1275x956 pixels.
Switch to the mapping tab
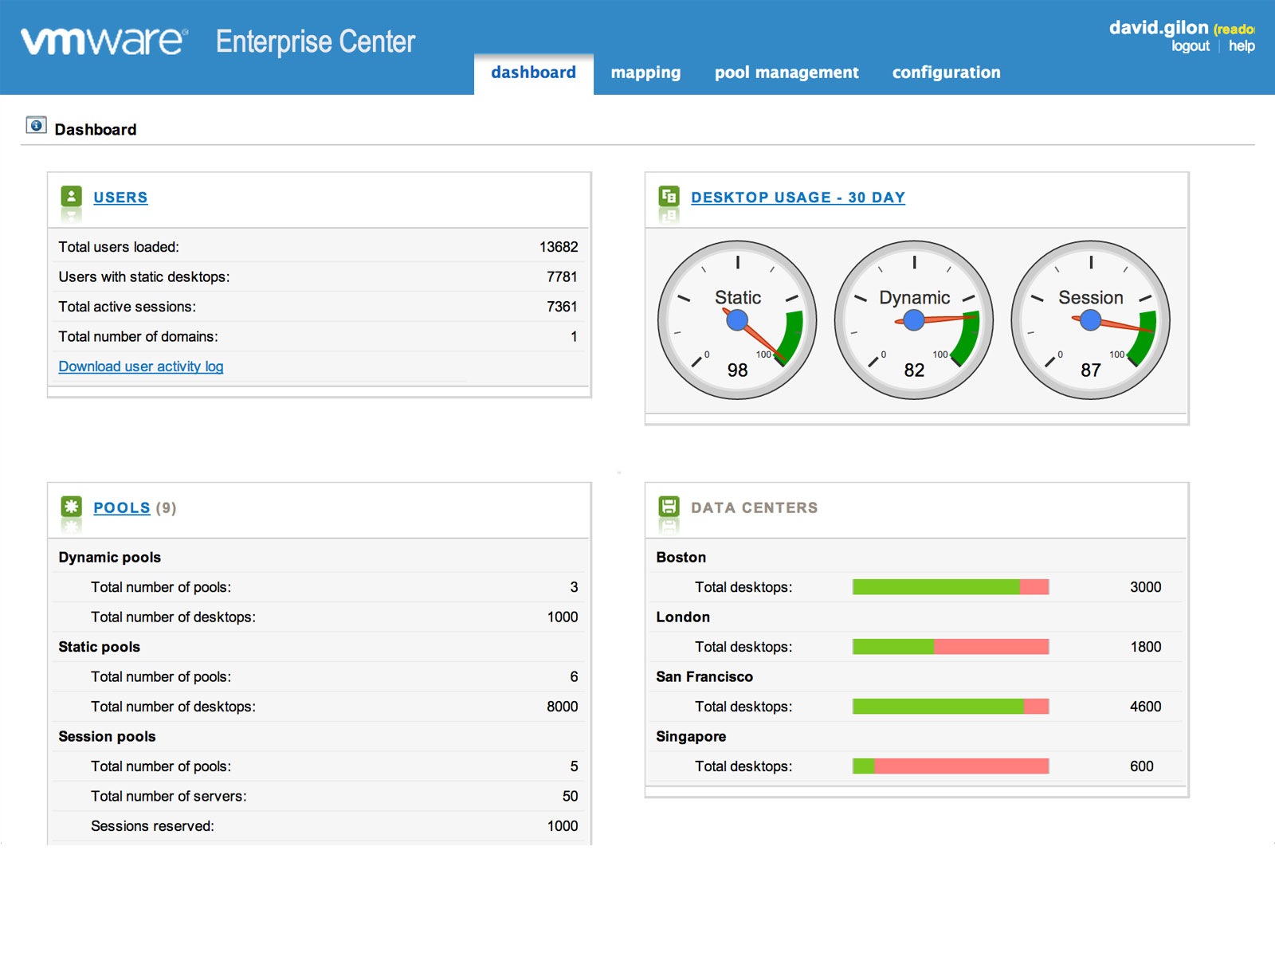(646, 72)
